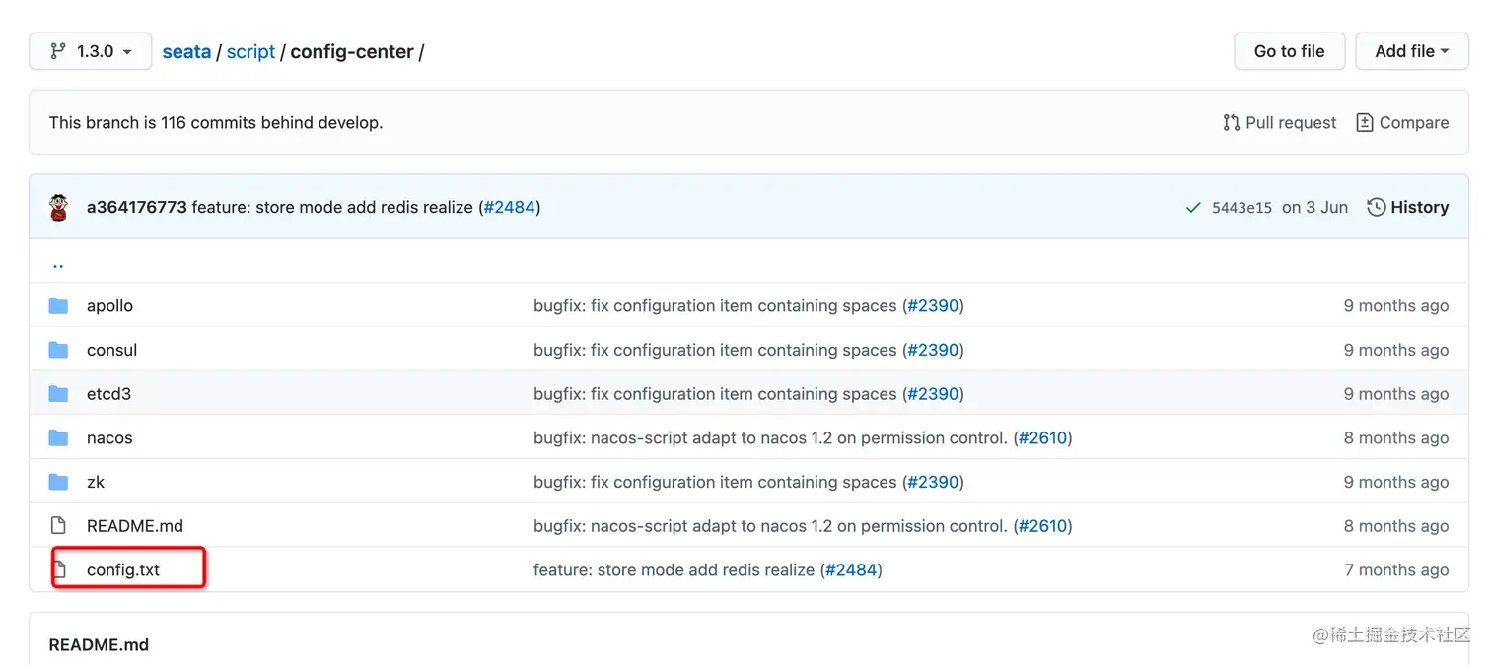This screenshot has height=665, width=1491.
Task: Click the zk folder icon
Action: click(x=59, y=482)
